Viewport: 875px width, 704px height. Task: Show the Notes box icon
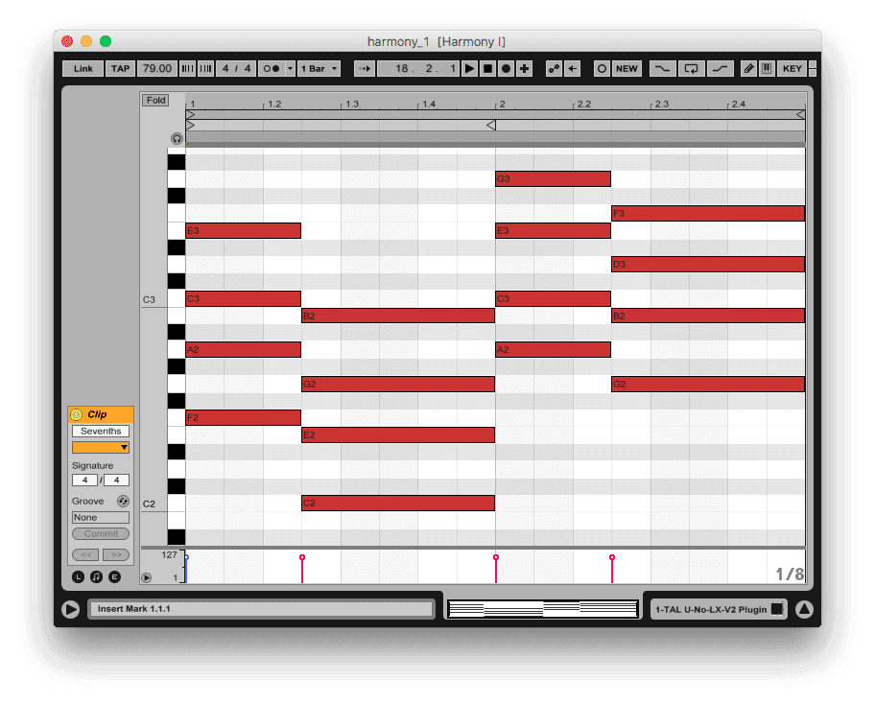(x=96, y=576)
